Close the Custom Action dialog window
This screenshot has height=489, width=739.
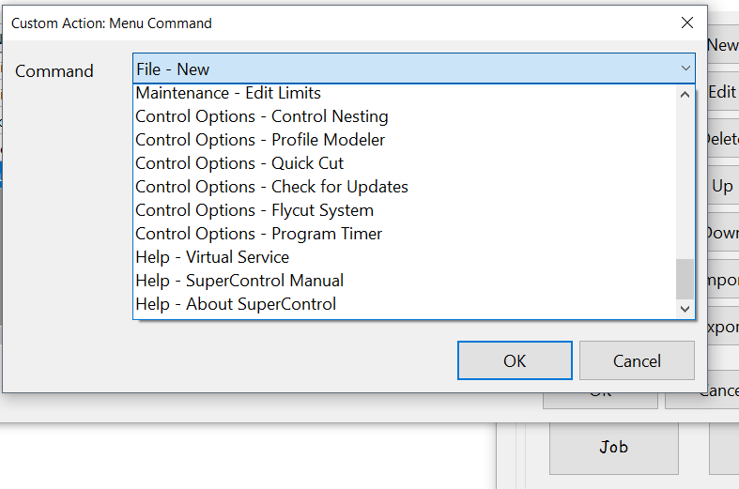tap(687, 23)
